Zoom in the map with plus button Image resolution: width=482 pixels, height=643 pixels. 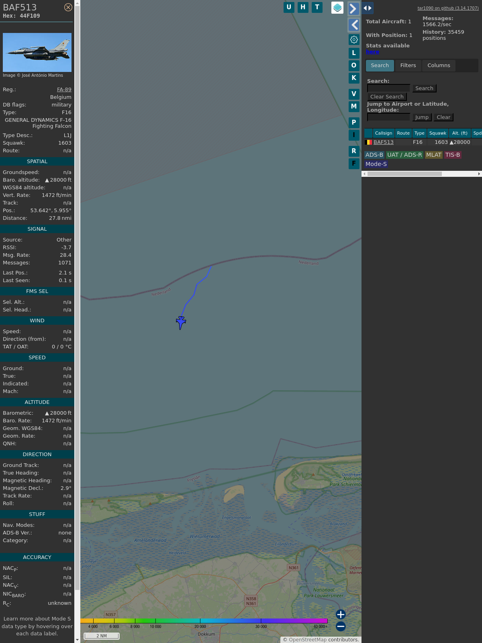pyautogui.click(x=341, y=614)
